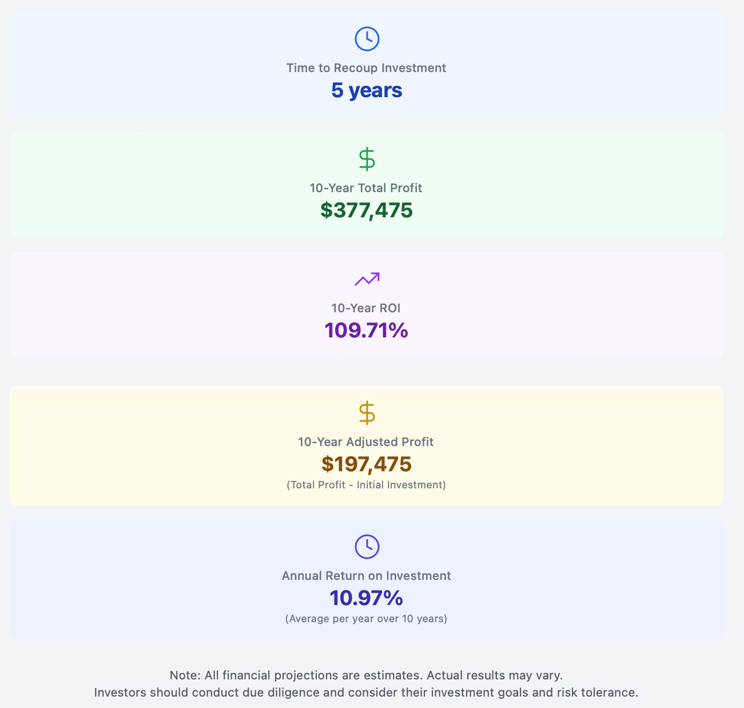Select the 'Annual Return on Investment' label
The image size is (744, 708).
367,576
